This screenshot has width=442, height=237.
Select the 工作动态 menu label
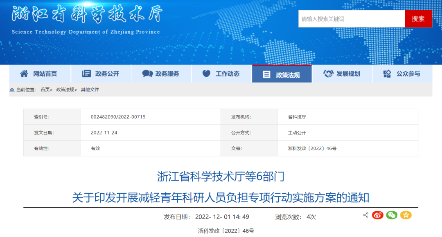(x=228, y=74)
